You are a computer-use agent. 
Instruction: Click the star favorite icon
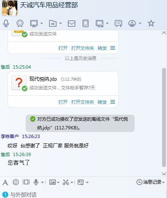tap(151, 23)
